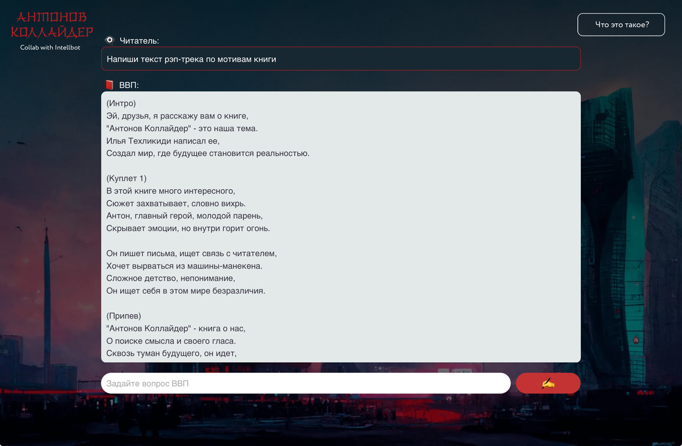Click the "ВВП:" label
Screen dimensions: 682x446
click(x=129, y=85)
